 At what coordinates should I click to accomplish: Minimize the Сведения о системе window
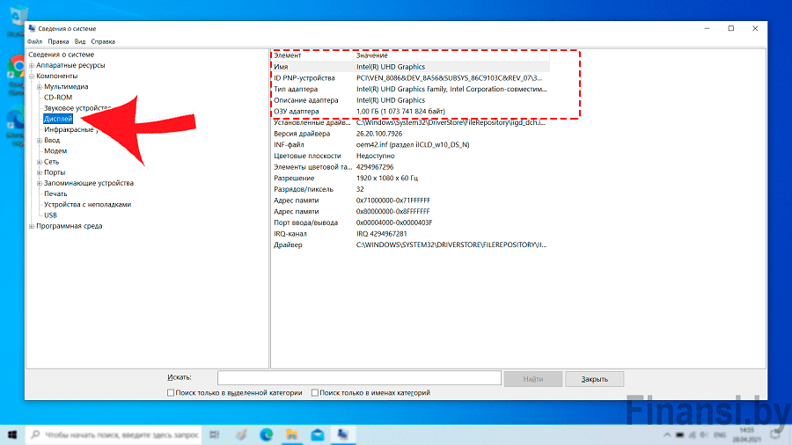(708, 29)
